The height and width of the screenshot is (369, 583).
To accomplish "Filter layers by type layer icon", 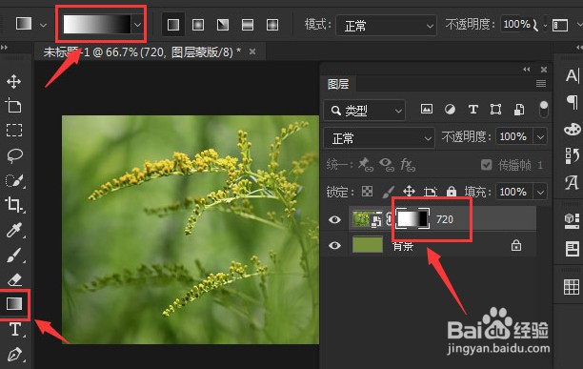I will 472,110.
